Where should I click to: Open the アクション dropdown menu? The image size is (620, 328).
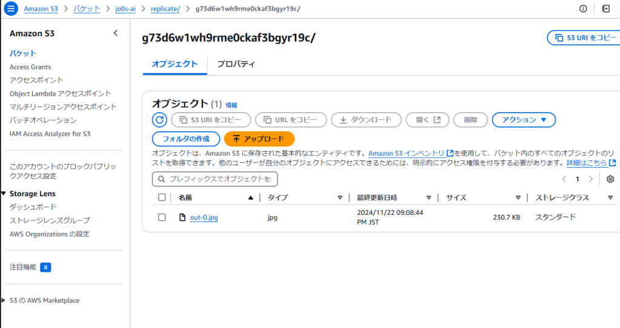524,120
